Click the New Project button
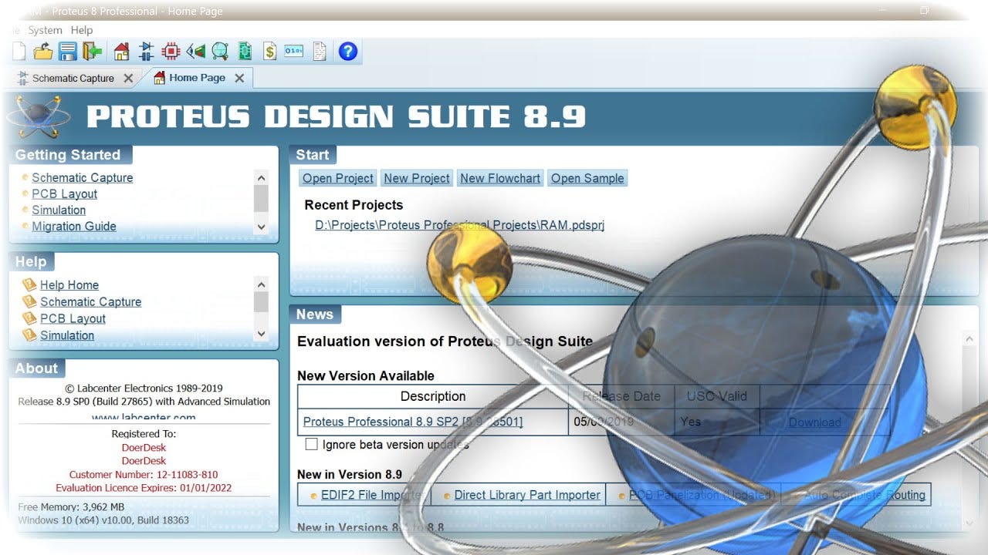This screenshot has height=555, width=988. tap(416, 178)
